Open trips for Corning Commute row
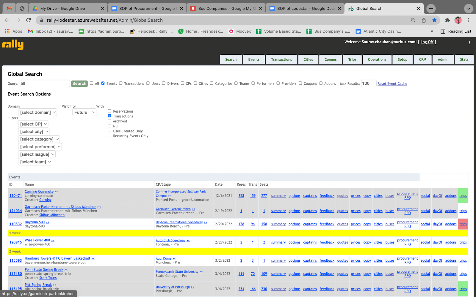 (x=463, y=196)
